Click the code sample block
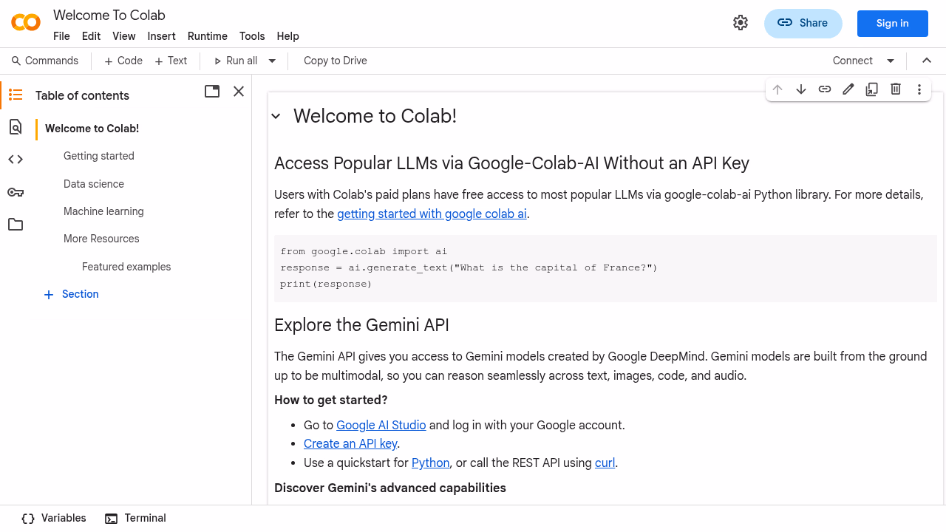 click(605, 267)
